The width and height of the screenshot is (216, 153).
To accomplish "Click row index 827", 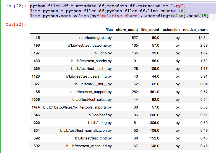I will [37, 84].
